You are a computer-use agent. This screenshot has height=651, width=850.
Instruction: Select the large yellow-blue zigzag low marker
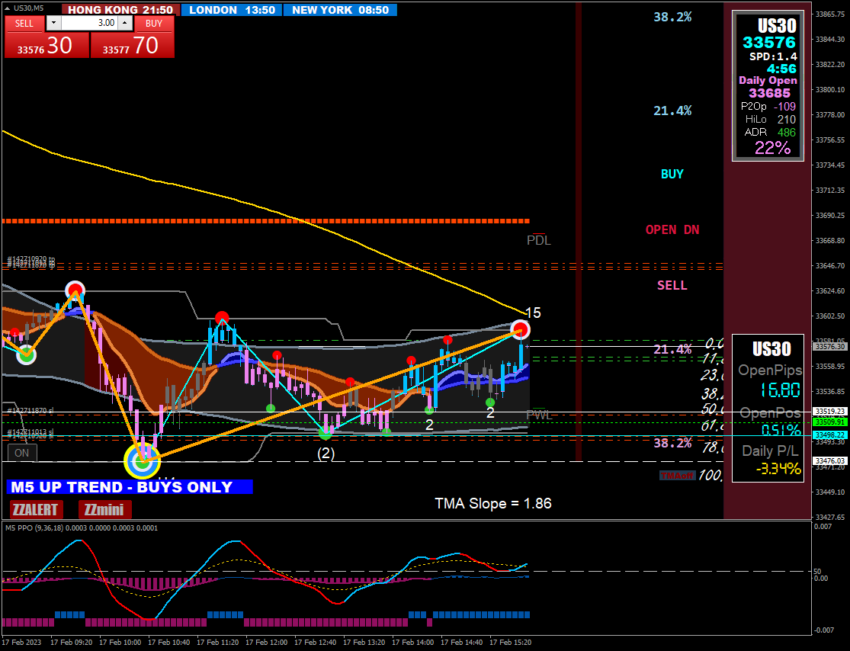(x=142, y=461)
